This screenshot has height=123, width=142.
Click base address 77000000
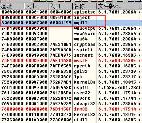click(12, 115)
